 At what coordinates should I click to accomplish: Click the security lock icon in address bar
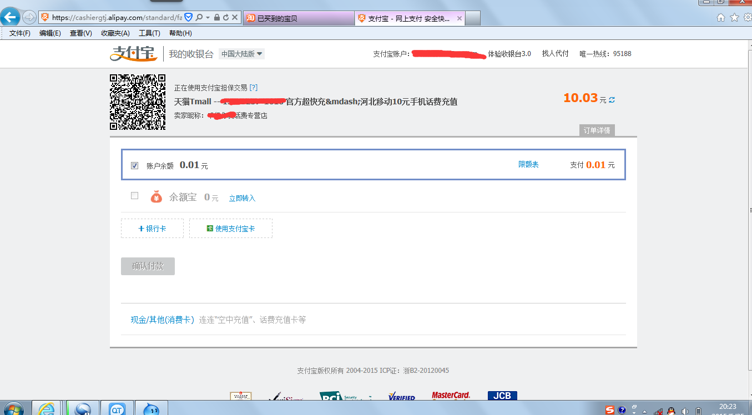pyautogui.click(x=216, y=18)
